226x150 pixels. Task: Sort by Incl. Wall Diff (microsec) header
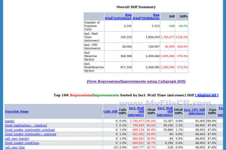pos(136,111)
